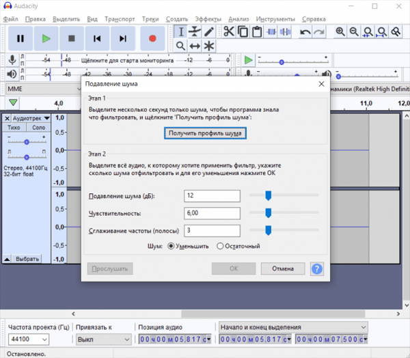
Task: Click the horizontal scrollbar thumb
Action: tap(273, 314)
